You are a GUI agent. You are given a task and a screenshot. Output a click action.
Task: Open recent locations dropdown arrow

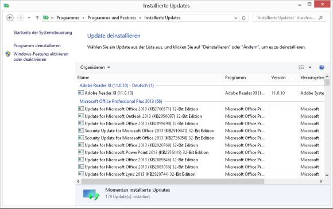pos(29,18)
